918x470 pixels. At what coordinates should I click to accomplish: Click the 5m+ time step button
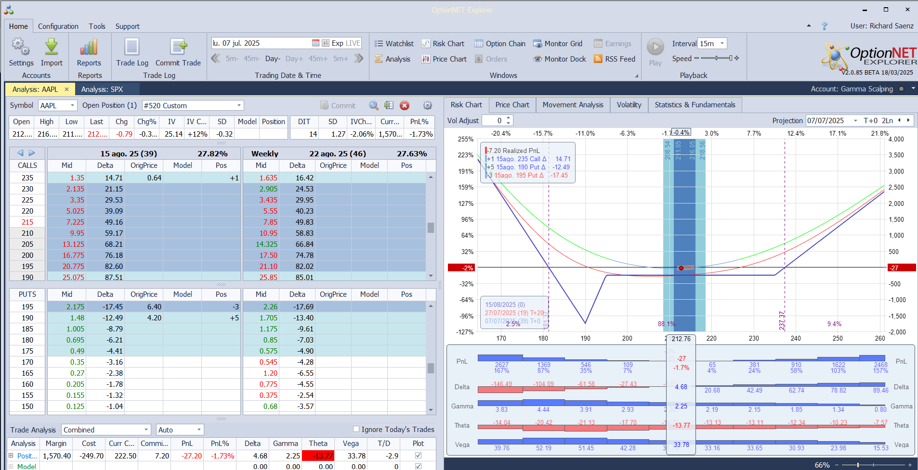[340, 59]
